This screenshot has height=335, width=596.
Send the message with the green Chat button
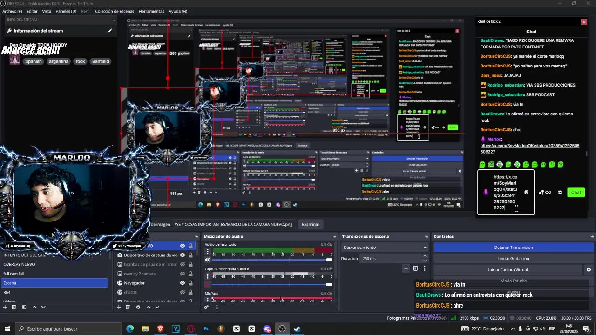tap(576, 193)
